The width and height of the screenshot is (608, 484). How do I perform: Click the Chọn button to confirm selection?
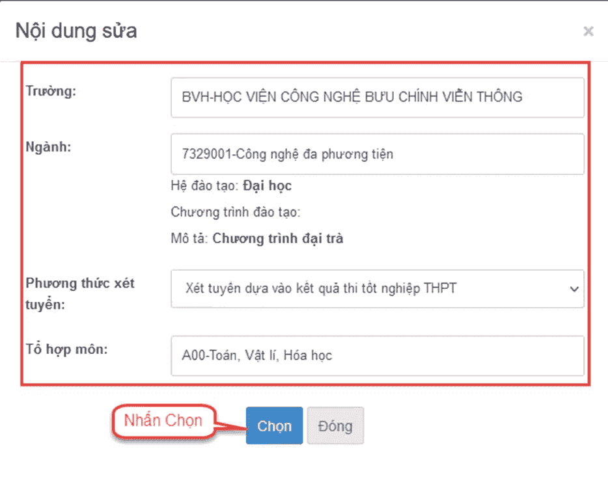273,425
